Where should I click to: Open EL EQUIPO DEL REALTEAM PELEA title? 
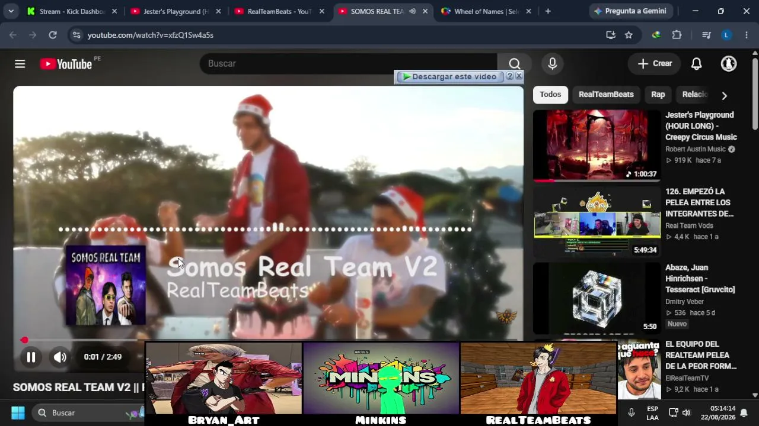[701, 355]
